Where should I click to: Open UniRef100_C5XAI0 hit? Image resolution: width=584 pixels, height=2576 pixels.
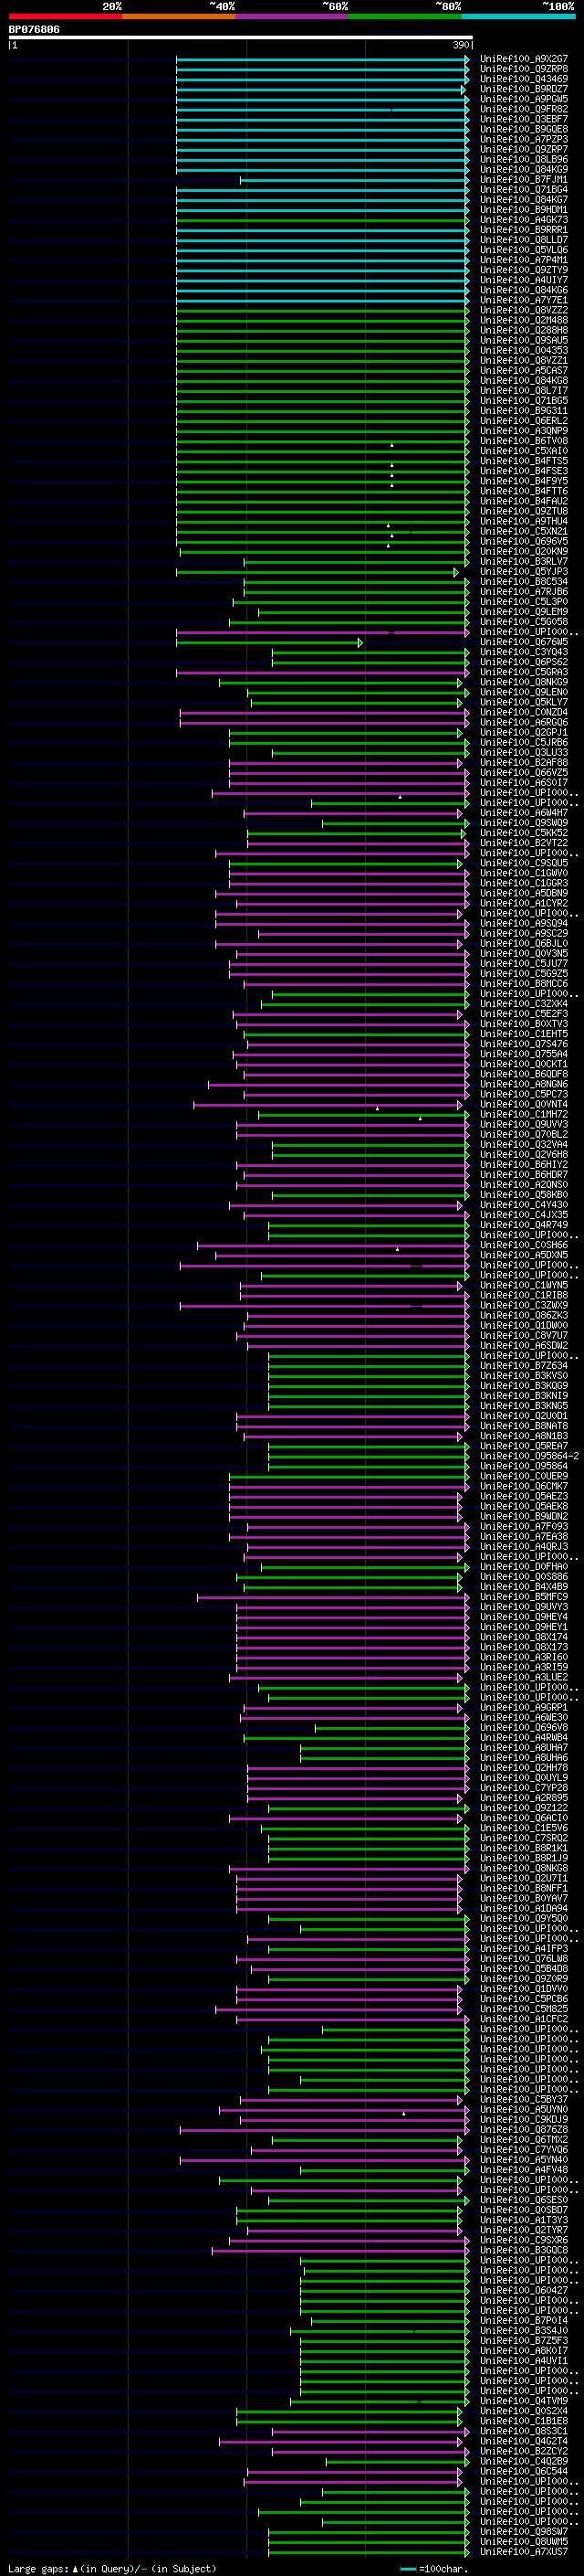524,451
